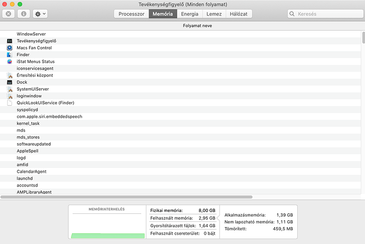Click the Keresés search field
Image resolution: width=365 pixels, height=244 pixels.
(325, 14)
